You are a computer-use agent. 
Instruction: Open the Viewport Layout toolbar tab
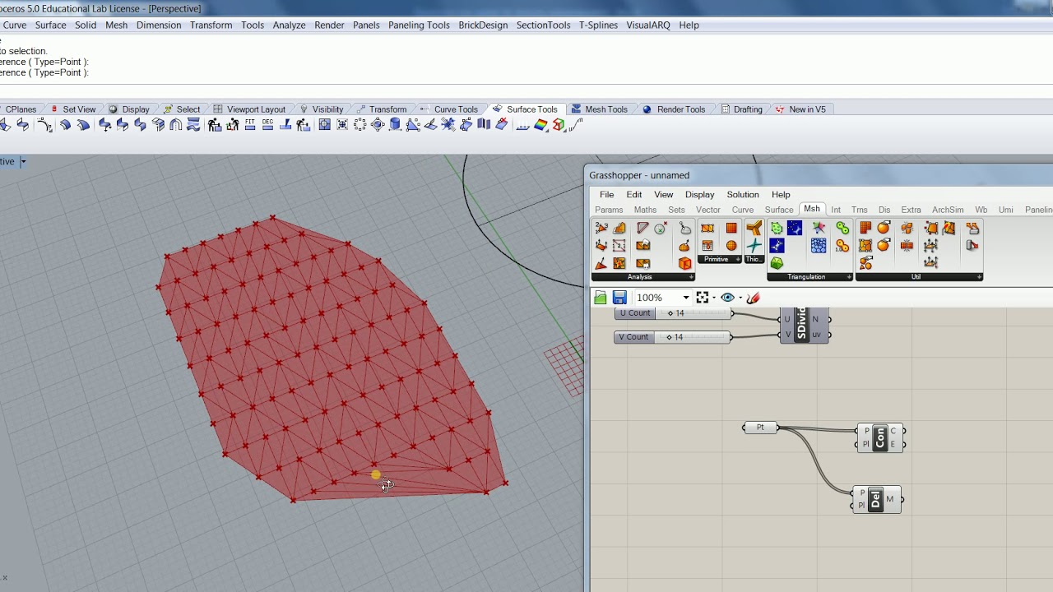click(x=249, y=109)
